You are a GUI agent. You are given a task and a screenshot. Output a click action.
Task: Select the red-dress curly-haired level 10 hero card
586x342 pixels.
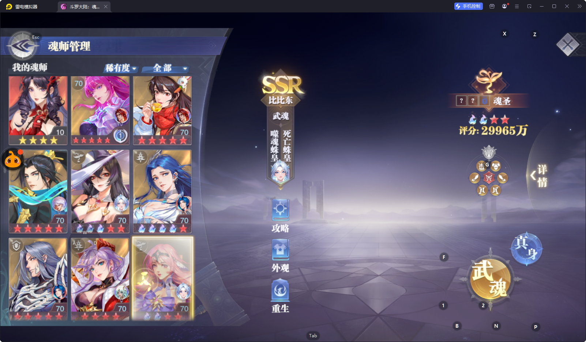click(x=38, y=110)
